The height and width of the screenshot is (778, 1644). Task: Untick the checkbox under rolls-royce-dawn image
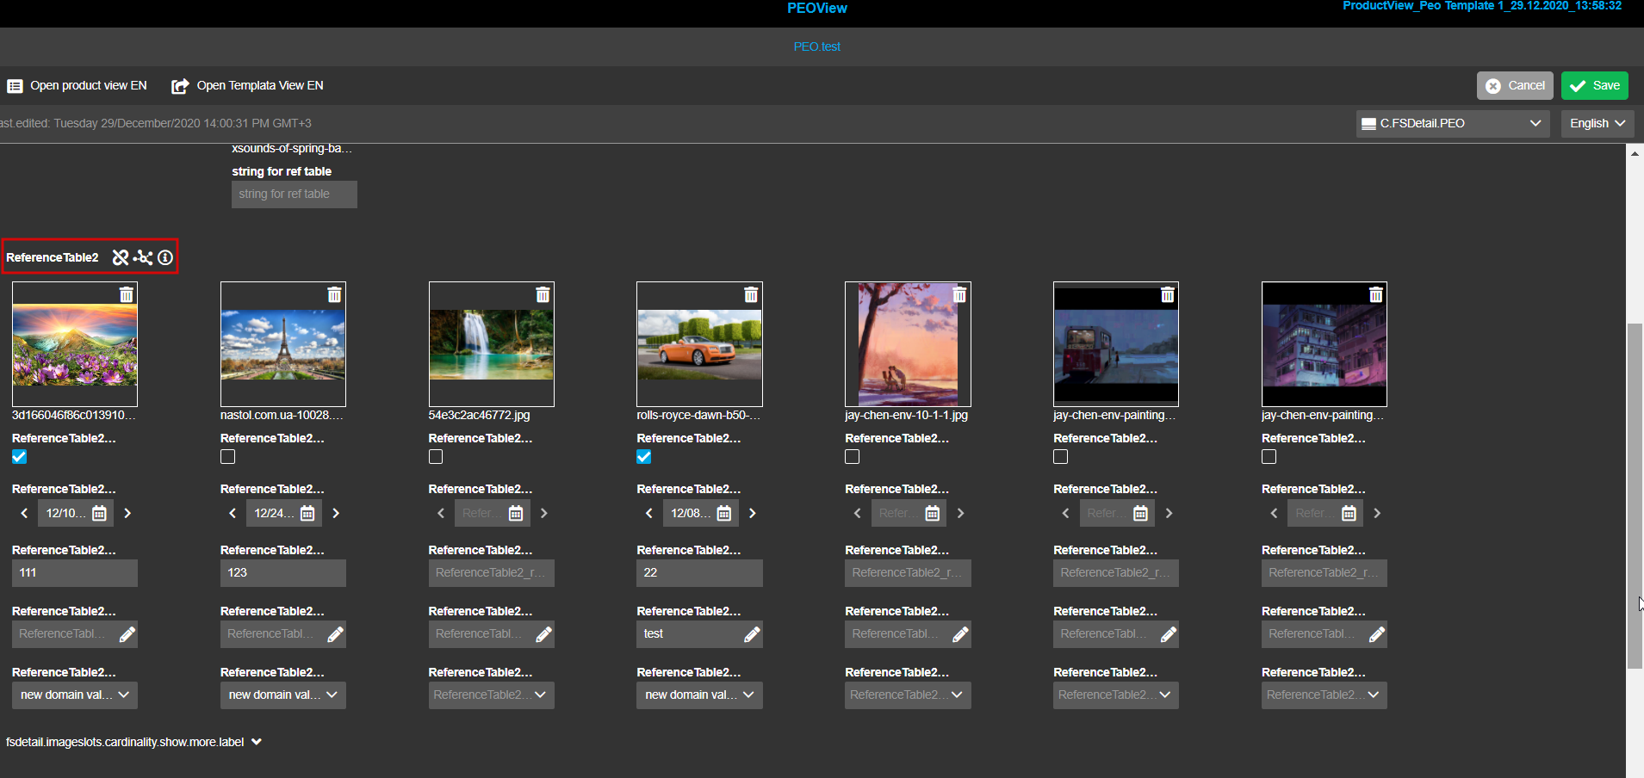pos(644,457)
